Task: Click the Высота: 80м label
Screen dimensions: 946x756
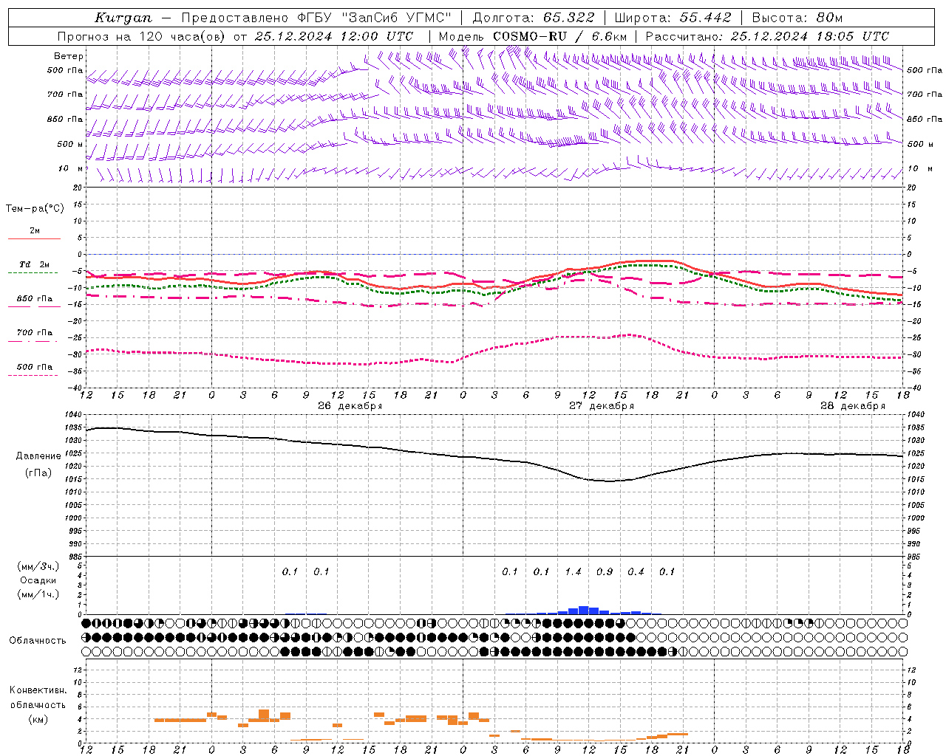Action: coord(797,18)
